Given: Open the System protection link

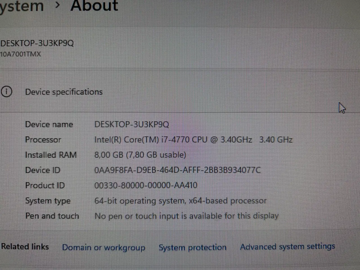Looking at the screenshot, I should point(193,247).
